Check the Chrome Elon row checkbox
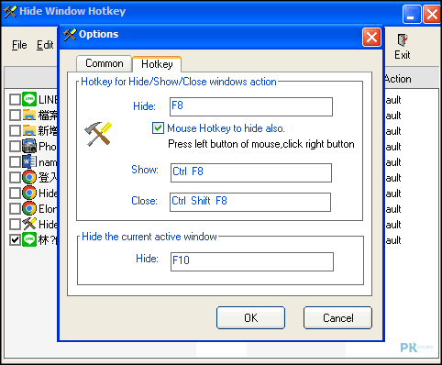Screen dimensions: 442x365 tap(15, 208)
